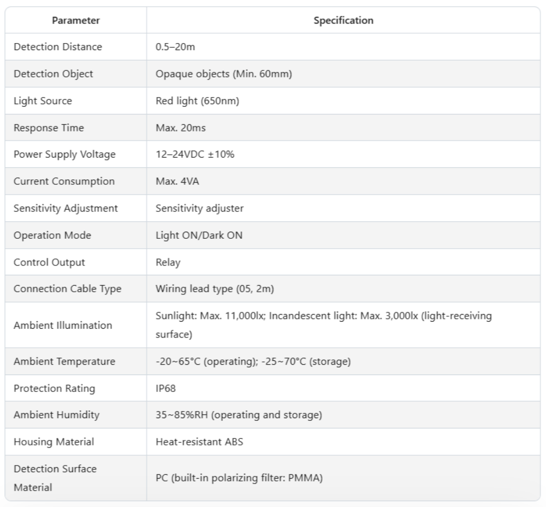Click the Specification column header
This screenshot has width=546, height=507.
coord(343,21)
